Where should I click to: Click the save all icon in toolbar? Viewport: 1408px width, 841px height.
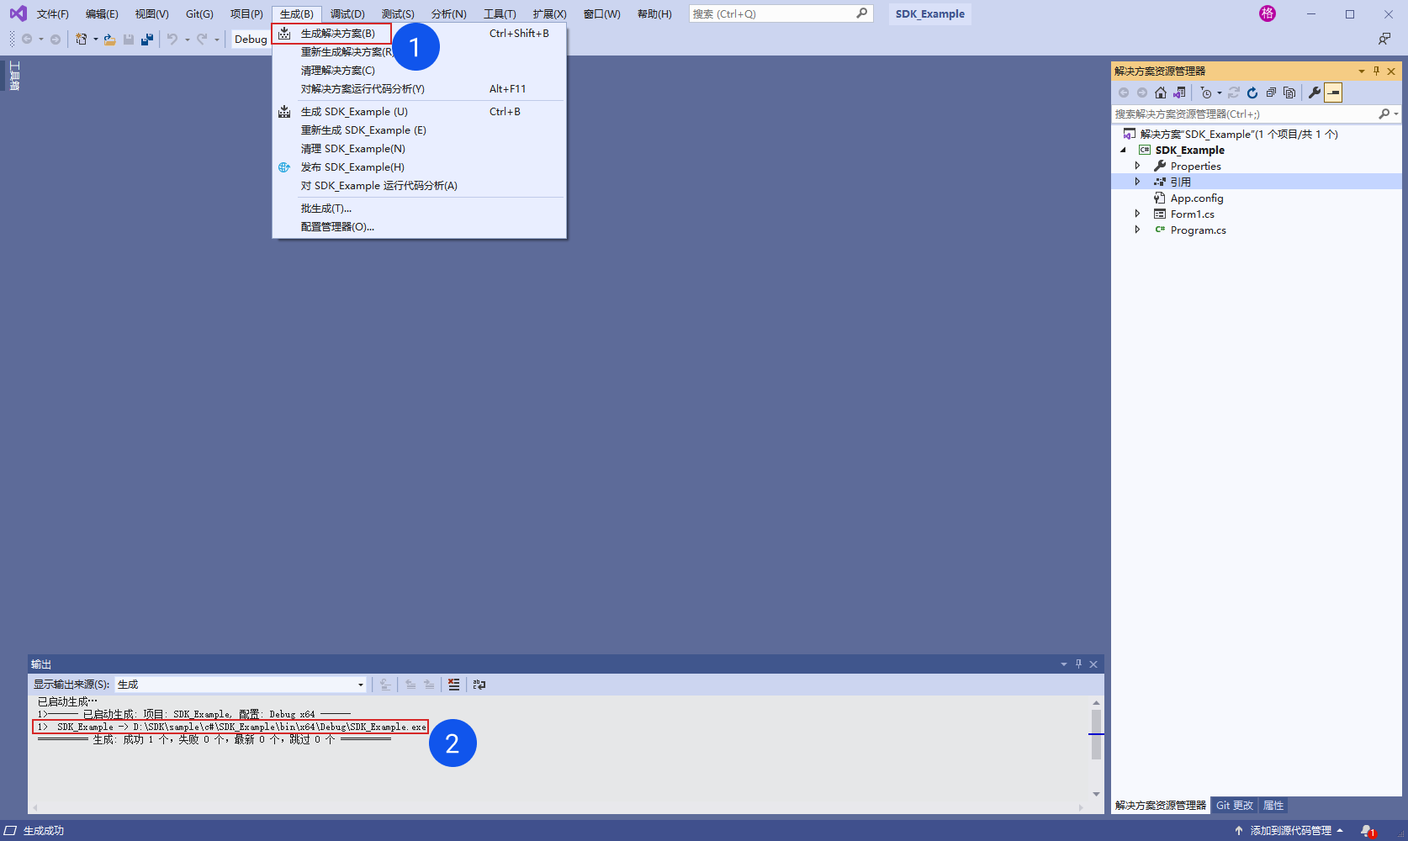[147, 39]
